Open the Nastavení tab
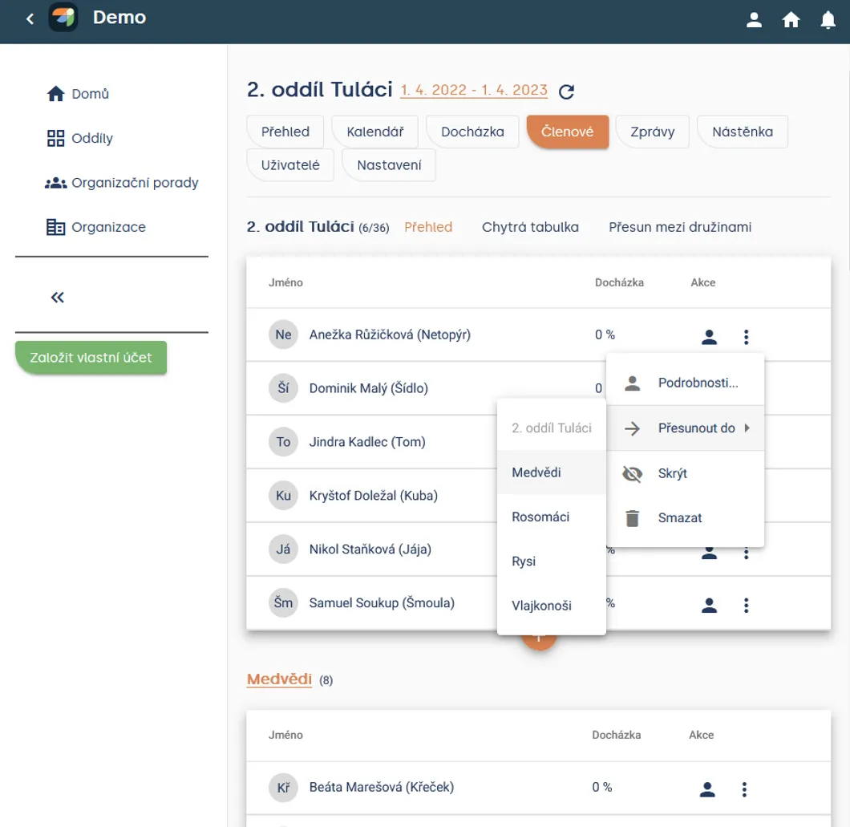 click(x=389, y=165)
